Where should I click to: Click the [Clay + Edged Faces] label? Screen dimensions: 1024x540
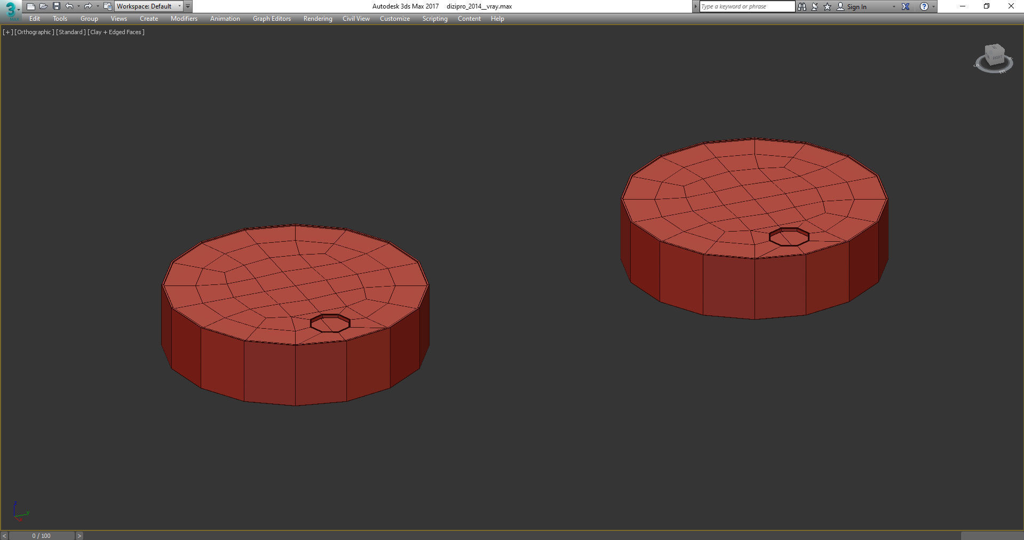click(116, 32)
